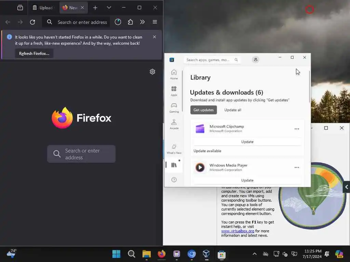This screenshot has width=350, height=262.
Task: Select Library icon in Store sidebar
Action: [174, 165]
